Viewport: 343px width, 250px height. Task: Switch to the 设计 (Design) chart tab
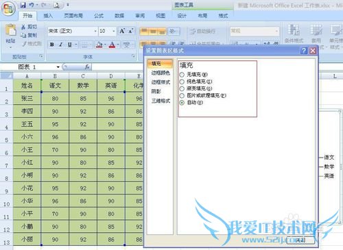pos(182,16)
